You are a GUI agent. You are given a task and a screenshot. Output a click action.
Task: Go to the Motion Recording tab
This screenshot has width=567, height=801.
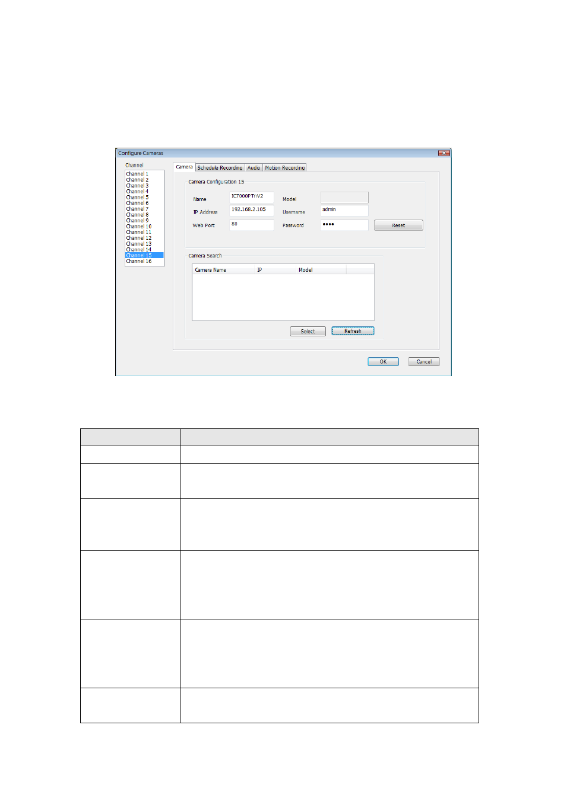tap(284, 168)
